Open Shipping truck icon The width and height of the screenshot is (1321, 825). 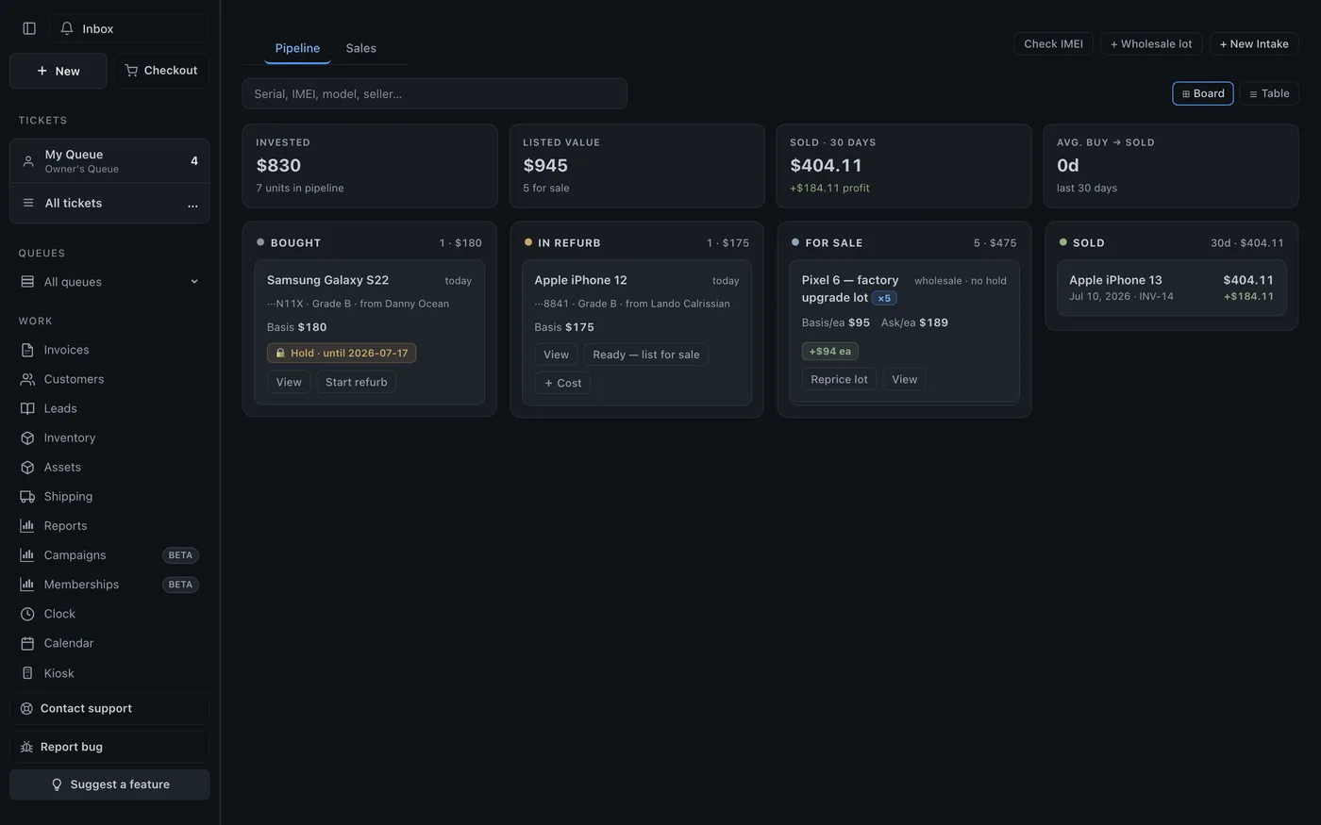pos(27,496)
